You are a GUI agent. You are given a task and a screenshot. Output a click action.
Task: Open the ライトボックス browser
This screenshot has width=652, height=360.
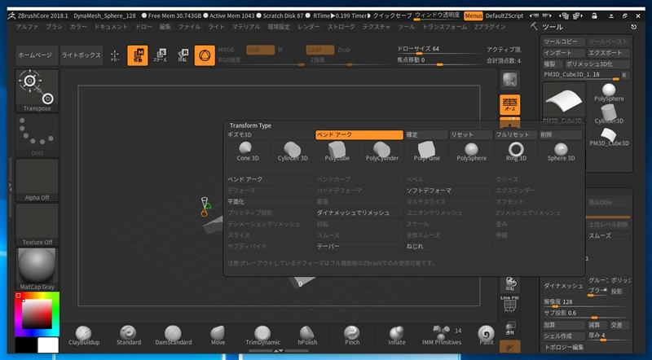coord(81,55)
